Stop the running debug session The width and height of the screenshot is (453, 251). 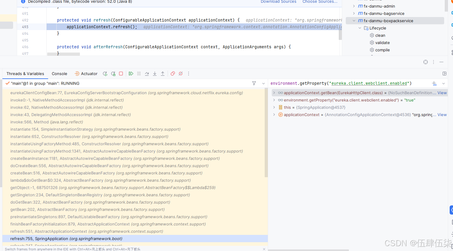point(121,74)
